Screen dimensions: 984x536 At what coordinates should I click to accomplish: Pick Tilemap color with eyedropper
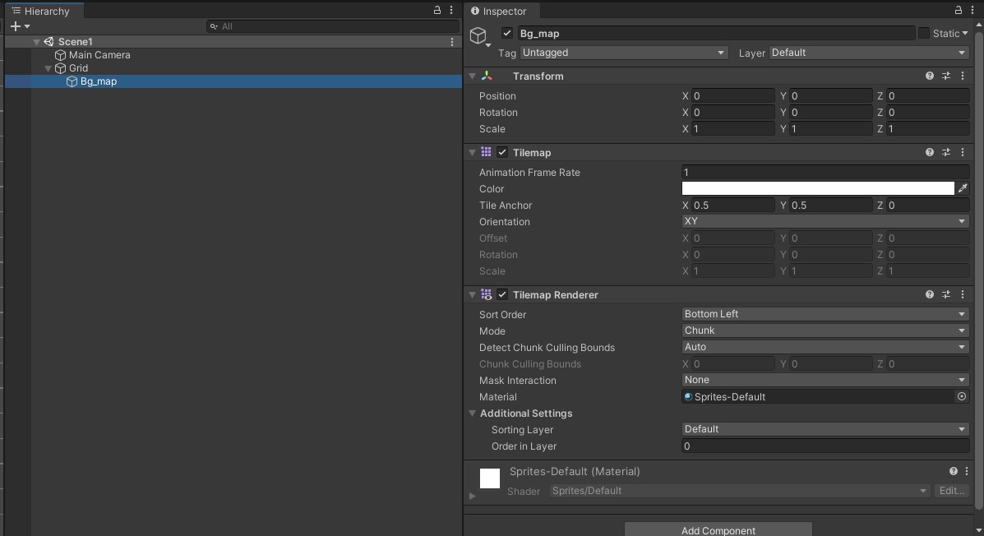pos(963,188)
